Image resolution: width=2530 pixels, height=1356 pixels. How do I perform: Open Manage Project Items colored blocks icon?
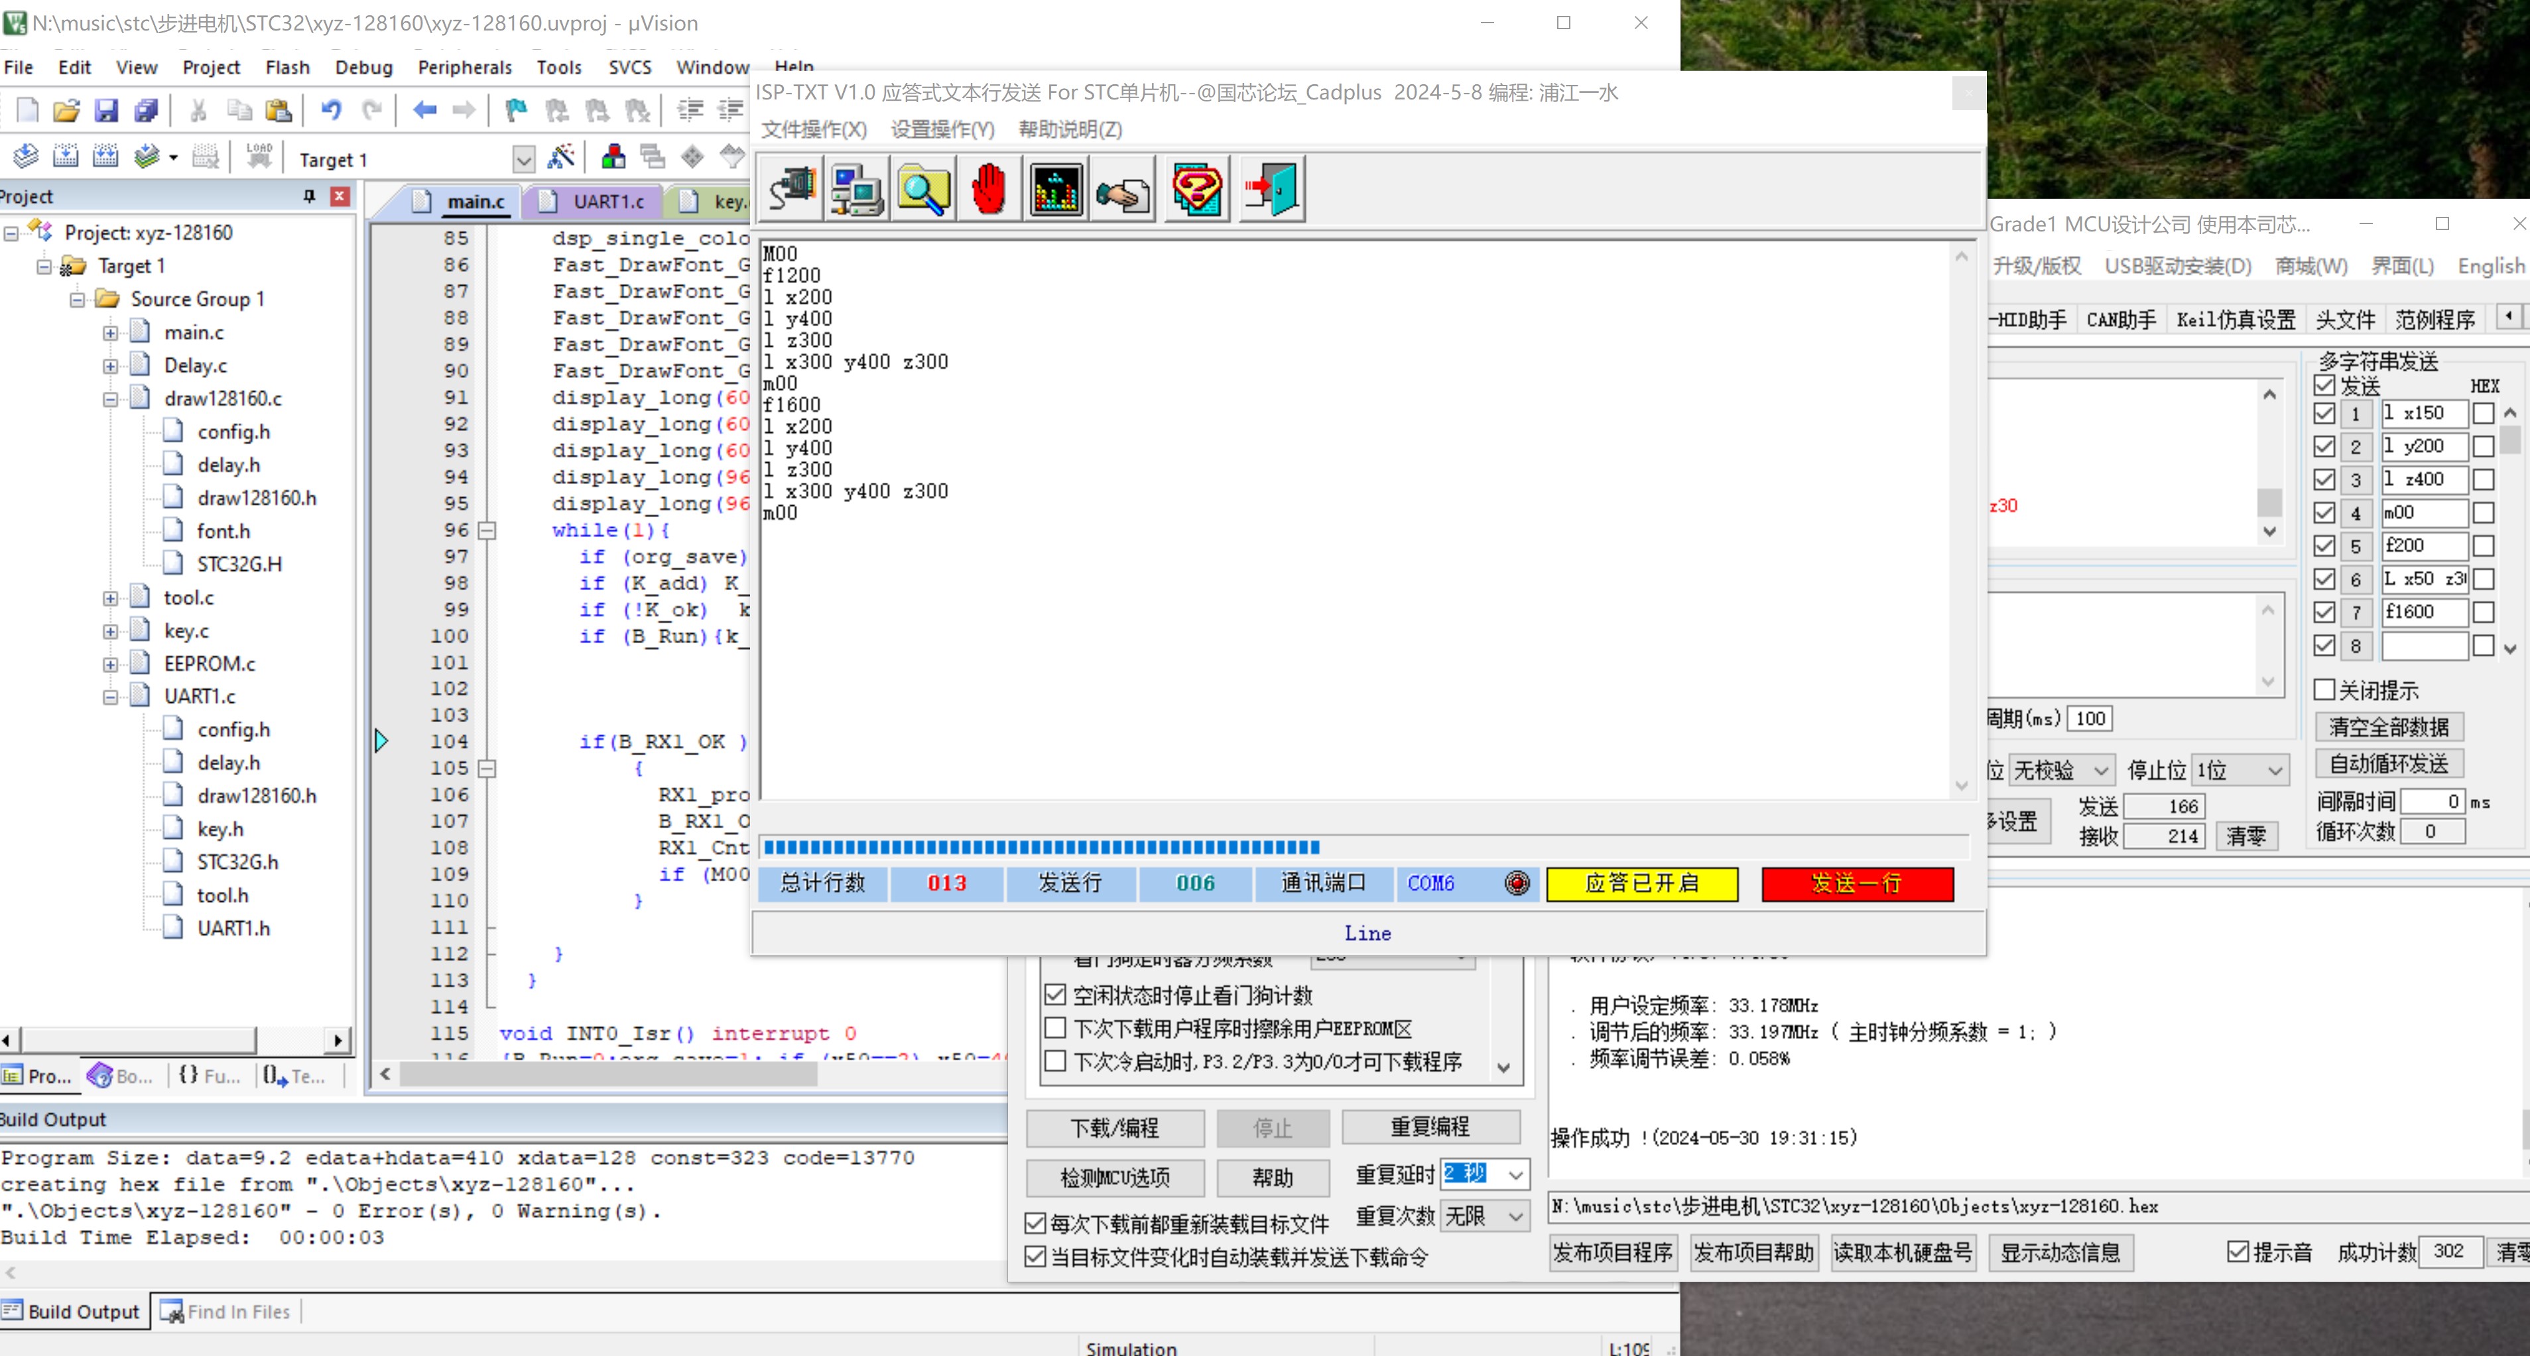tap(614, 156)
